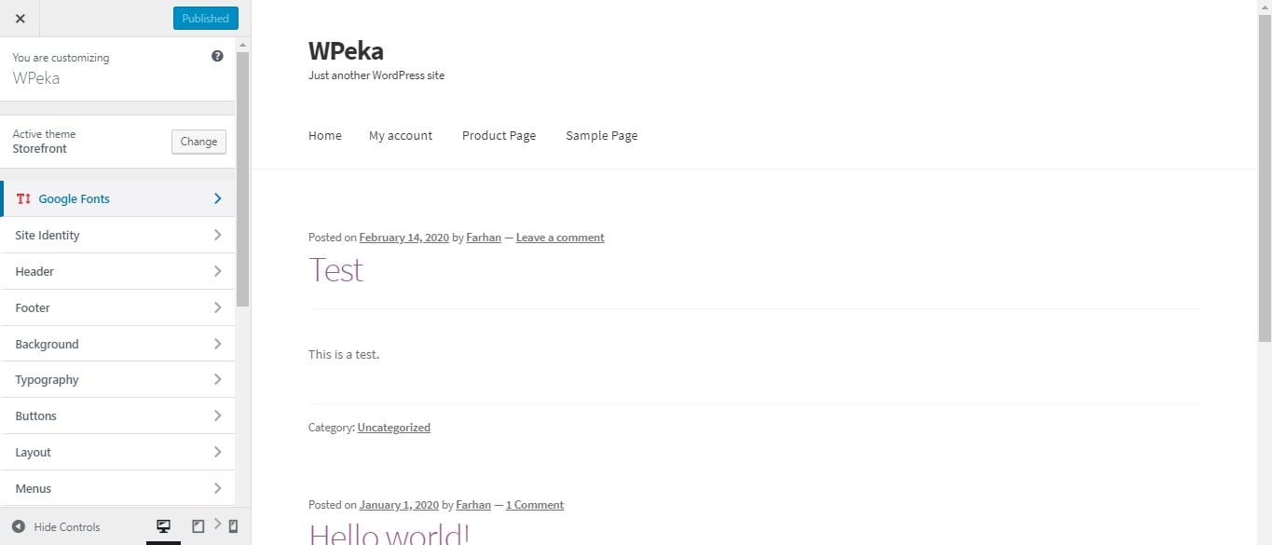Open the Hello world! post link
Viewport: 1272px width, 545px height.
point(389,533)
